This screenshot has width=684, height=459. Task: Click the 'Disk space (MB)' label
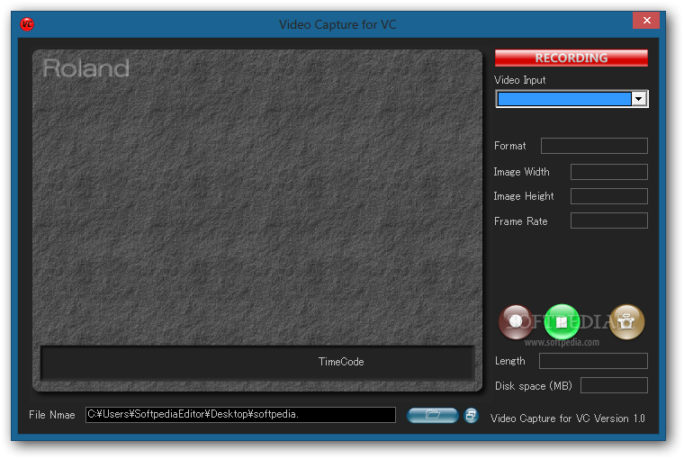point(533,386)
